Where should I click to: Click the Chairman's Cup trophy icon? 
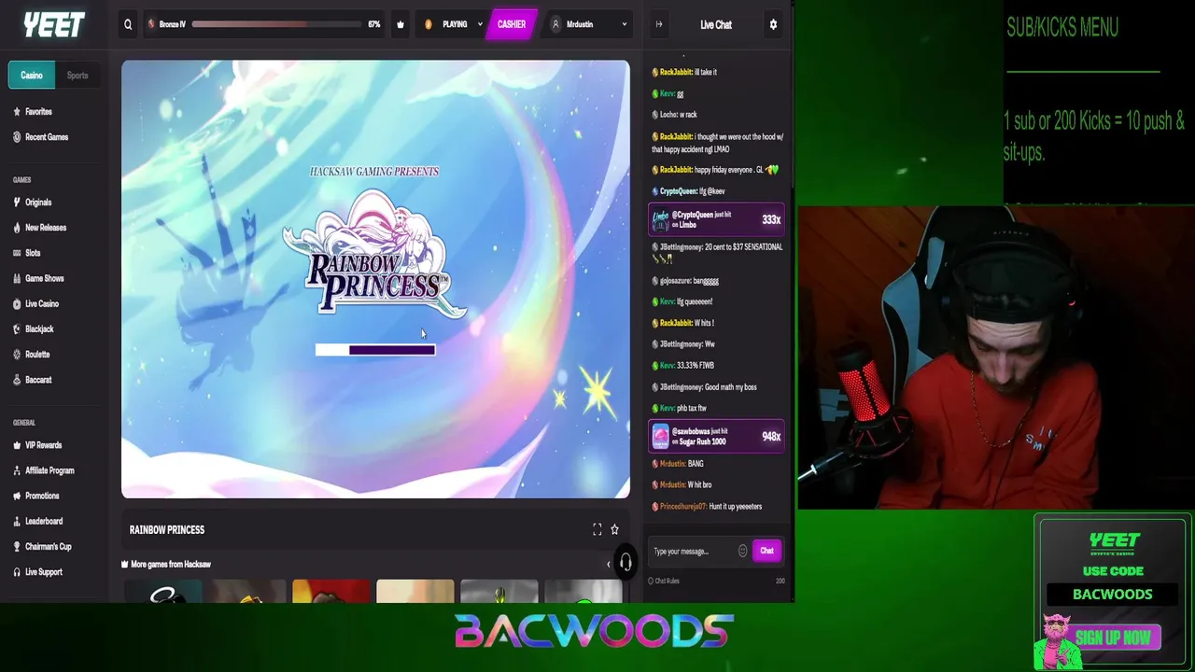[17, 547]
